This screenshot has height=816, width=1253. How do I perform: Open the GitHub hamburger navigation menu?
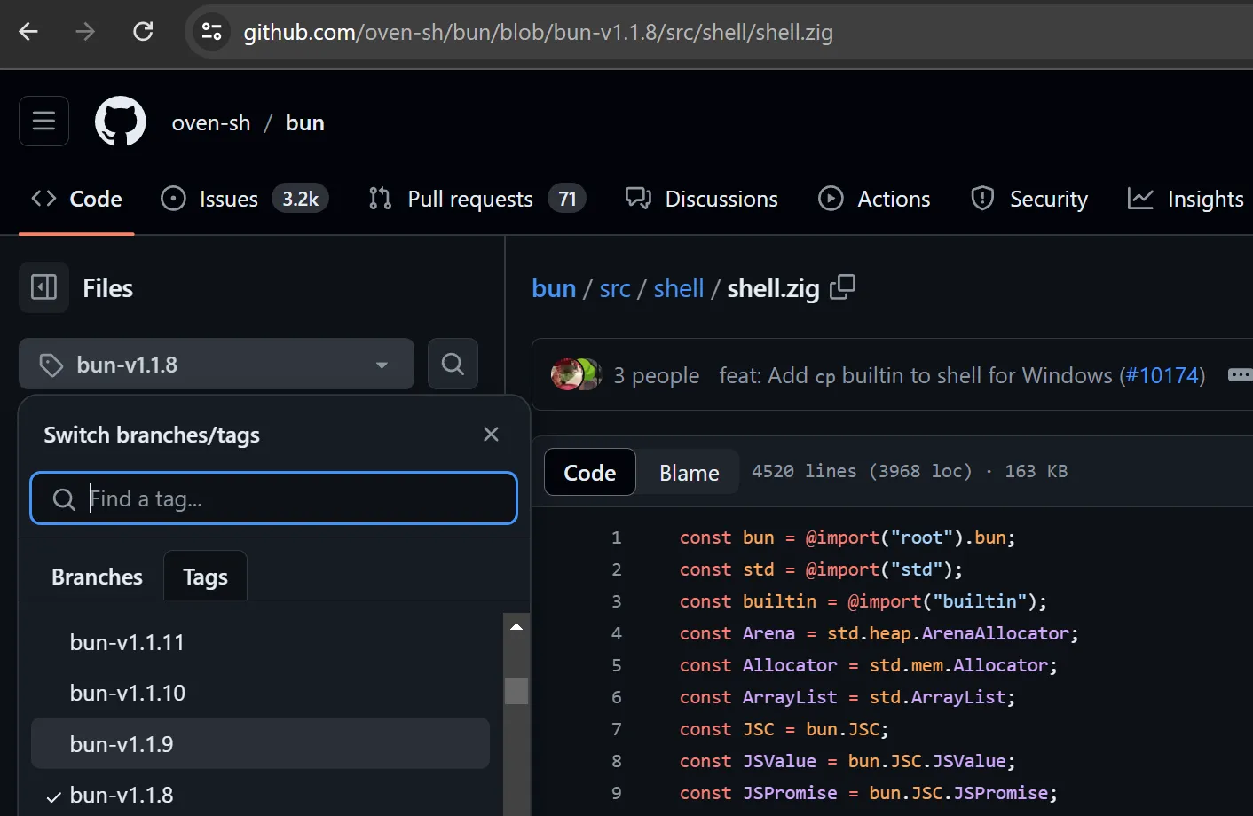pos(43,121)
